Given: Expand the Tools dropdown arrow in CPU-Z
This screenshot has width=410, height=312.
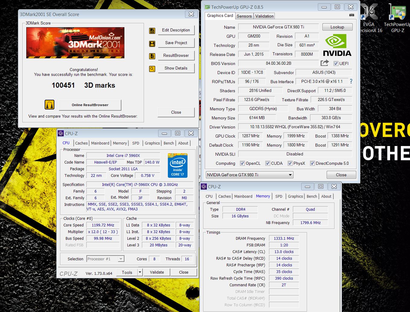Looking at the screenshot, I should (140, 272).
